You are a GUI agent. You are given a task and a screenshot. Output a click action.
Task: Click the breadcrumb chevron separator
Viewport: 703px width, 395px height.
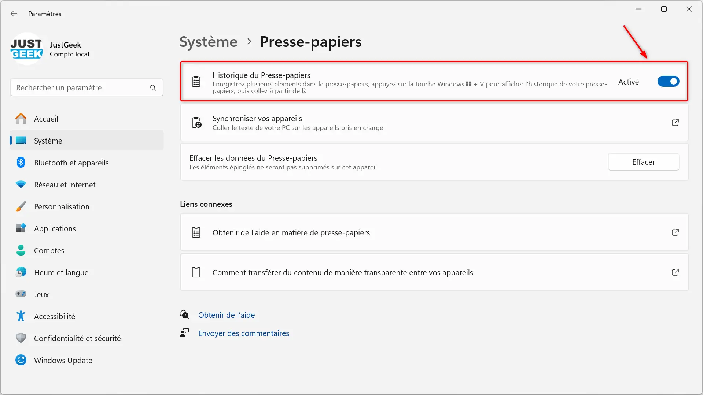pyautogui.click(x=249, y=42)
